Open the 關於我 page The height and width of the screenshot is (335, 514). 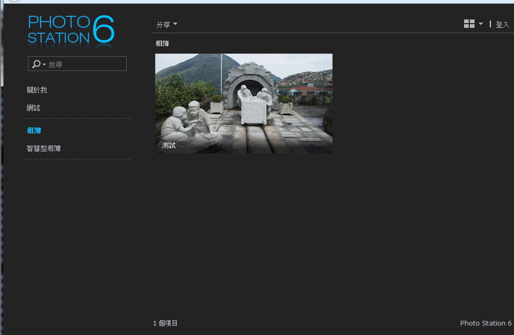tap(37, 90)
